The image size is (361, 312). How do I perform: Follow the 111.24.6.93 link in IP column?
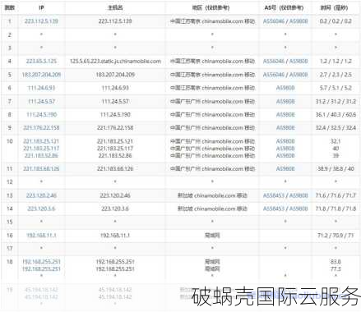[41, 88]
